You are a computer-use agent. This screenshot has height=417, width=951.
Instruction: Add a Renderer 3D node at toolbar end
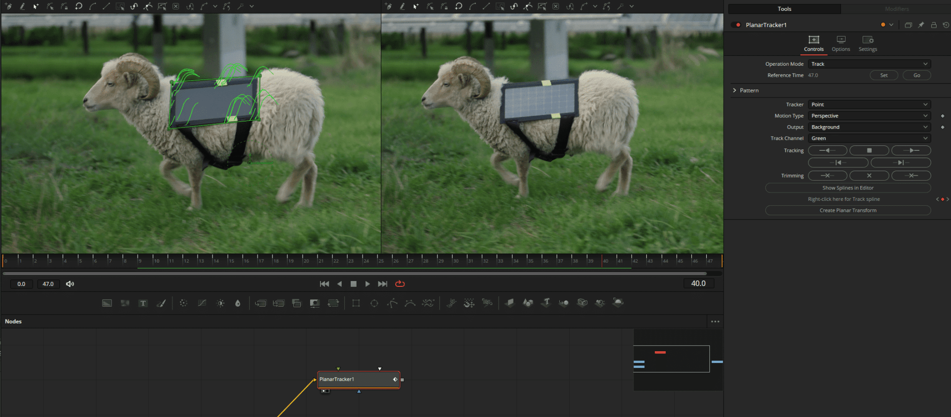tap(618, 302)
